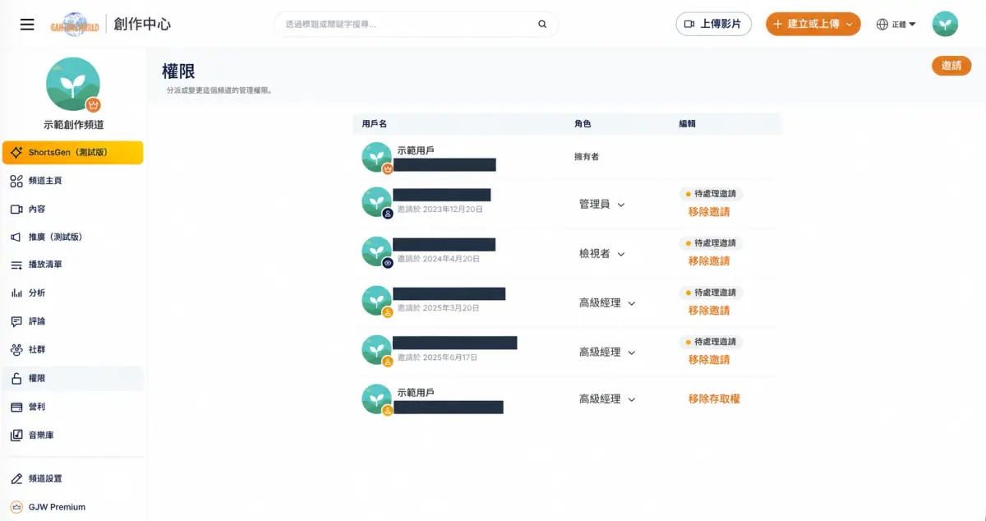
Task: Click the 編輯 column header
Action: tap(688, 123)
